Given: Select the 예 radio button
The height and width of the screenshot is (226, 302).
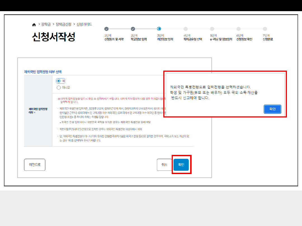Looking at the screenshot, I should click(x=59, y=81).
